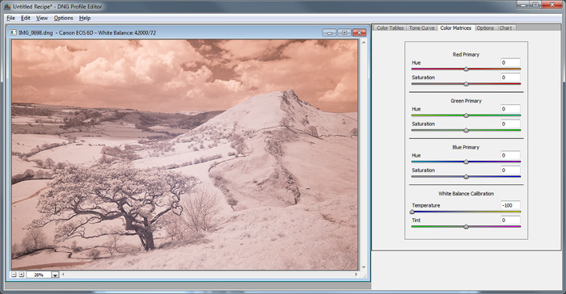Screen dimensions: 566x294
Task: Click the Red Primary Saturation value field
Action: point(510,78)
